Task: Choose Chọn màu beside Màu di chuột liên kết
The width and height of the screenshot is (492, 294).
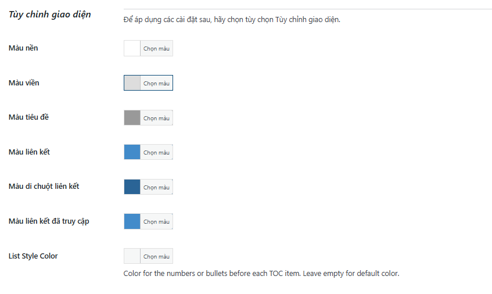Action: click(156, 187)
